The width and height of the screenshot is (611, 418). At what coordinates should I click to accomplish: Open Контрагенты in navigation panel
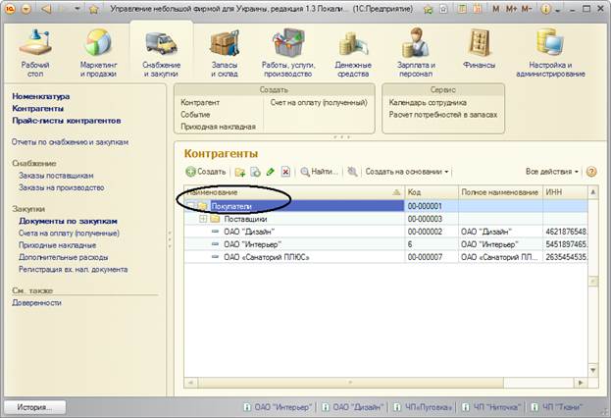pyautogui.click(x=38, y=108)
